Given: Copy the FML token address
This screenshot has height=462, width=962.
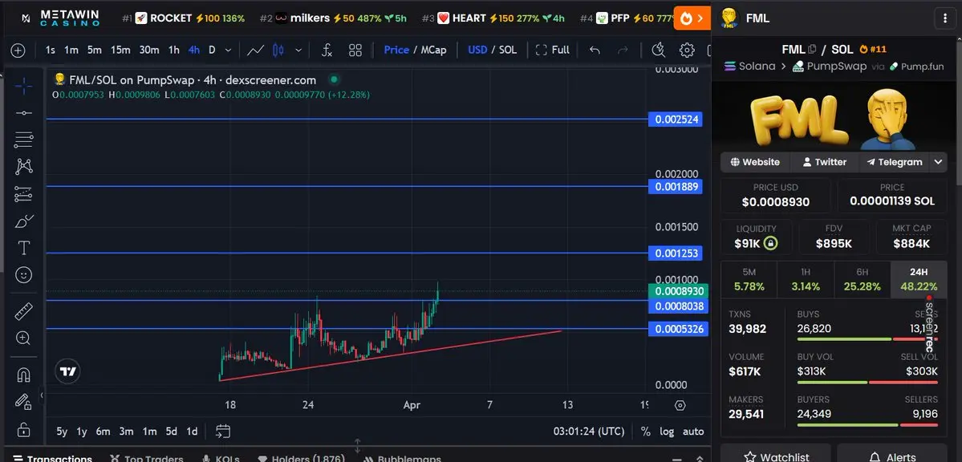Looking at the screenshot, I should tap(812, 49).
